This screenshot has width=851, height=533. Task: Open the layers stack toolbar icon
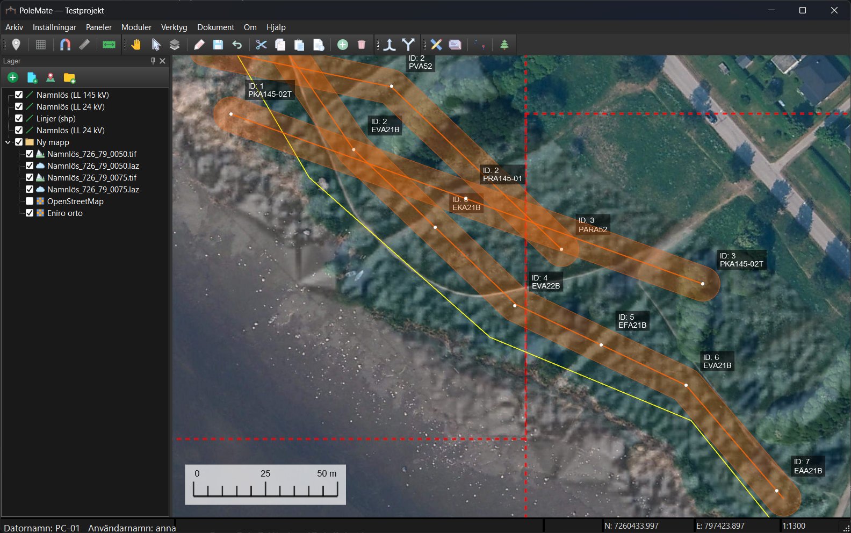click(175, 45)
